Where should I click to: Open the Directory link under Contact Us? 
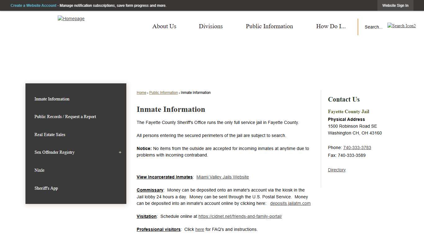(336, 170)
